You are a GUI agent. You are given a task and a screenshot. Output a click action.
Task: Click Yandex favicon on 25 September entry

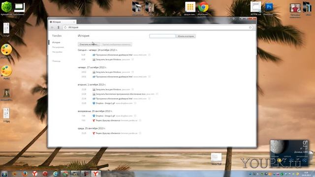point(94,133)
